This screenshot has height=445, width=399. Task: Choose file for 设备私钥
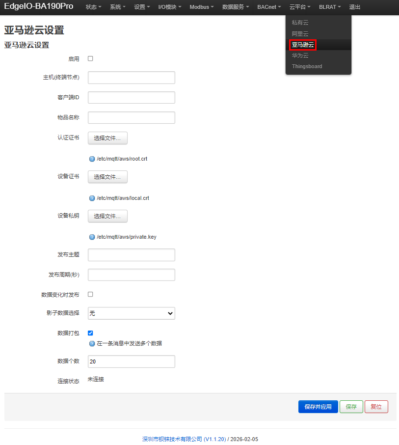coord(107,216)
